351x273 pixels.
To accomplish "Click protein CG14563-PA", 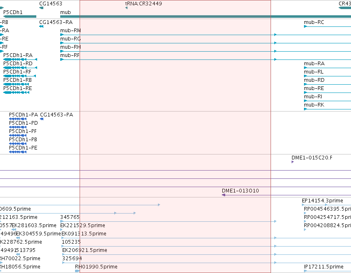I will click(x=57, y=115).
